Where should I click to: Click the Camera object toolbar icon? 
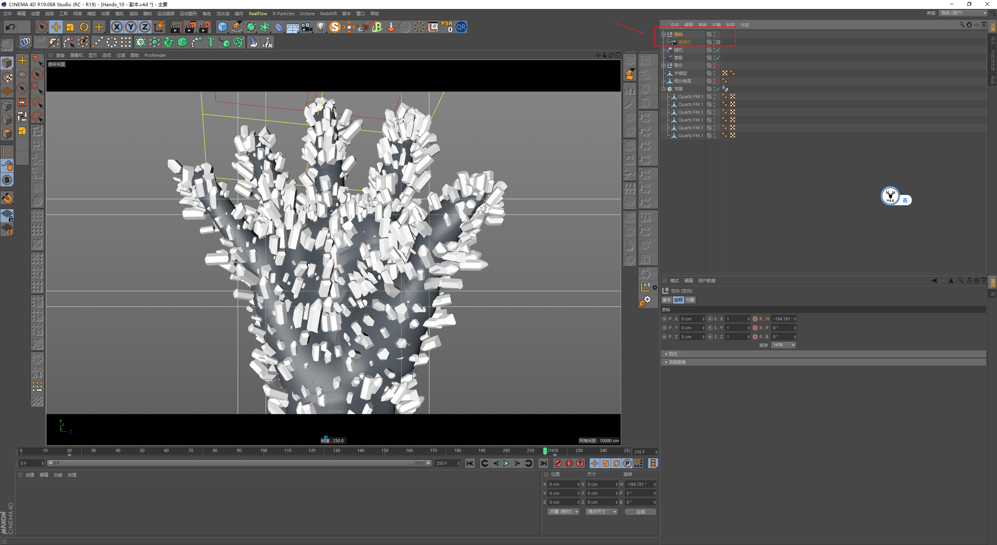(307, 27)
